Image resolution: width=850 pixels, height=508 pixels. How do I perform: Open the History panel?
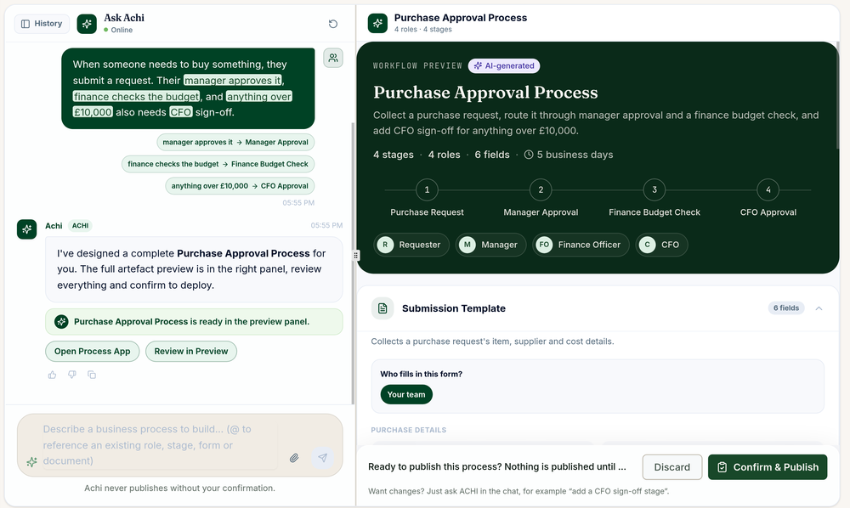click(x=42, y=23)
